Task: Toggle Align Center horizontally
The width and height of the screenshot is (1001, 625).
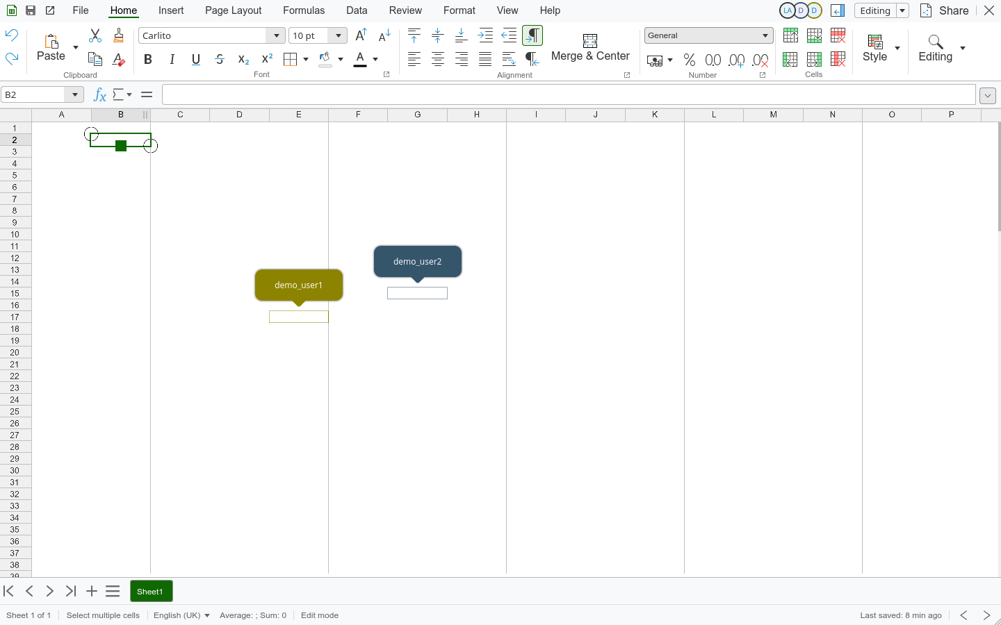Action: pyautogui.click(x=438, y=60)
